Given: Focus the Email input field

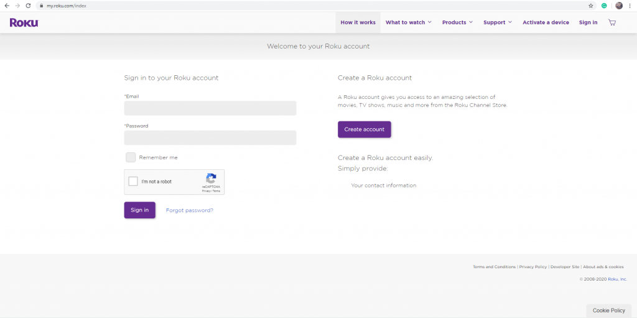Looking at the screenshot, I should click(210, 108).
